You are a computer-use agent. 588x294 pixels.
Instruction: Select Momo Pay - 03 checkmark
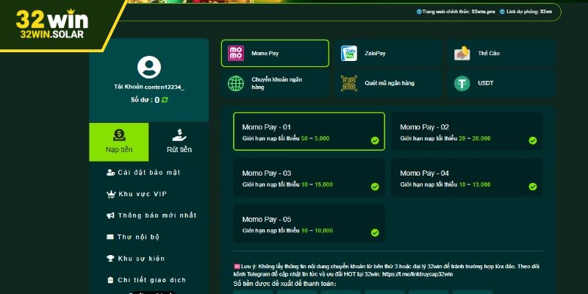375,187
